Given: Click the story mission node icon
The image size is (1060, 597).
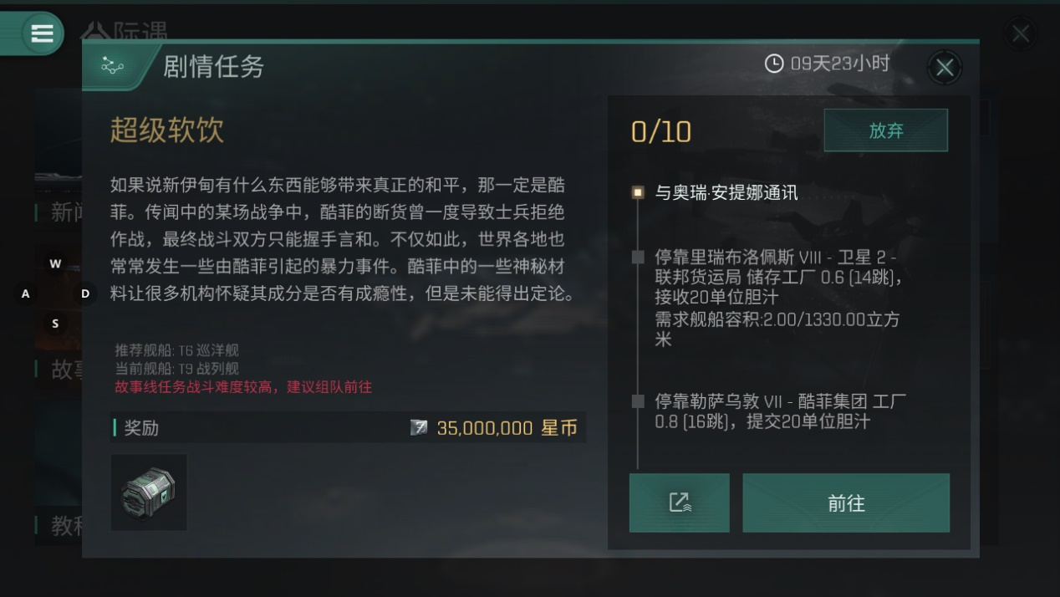Looking at the screenshot, I should coord(112,67).
